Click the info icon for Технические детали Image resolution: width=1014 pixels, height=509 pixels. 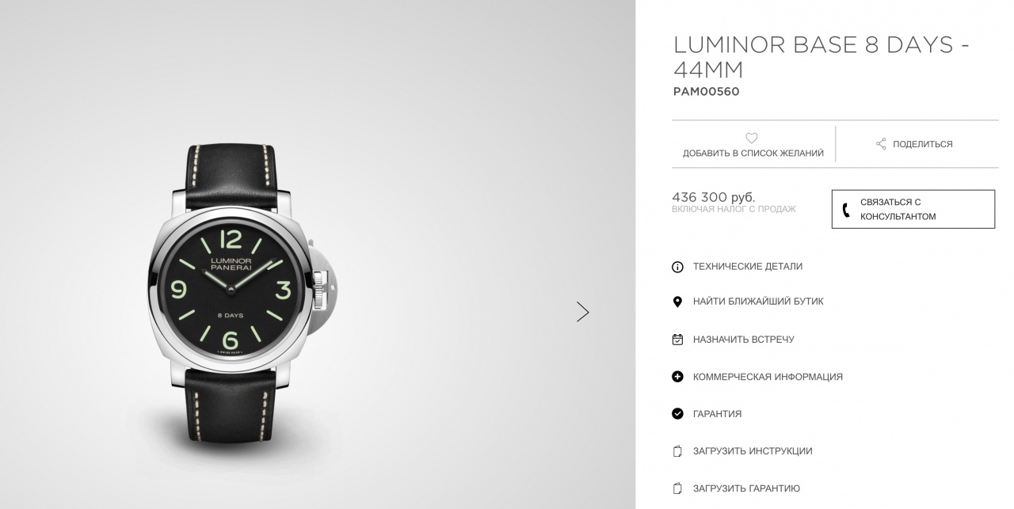click(677, 267)
